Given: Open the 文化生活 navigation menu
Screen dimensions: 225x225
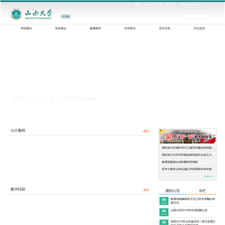Looking at the screenshot, I should (199, 28).
